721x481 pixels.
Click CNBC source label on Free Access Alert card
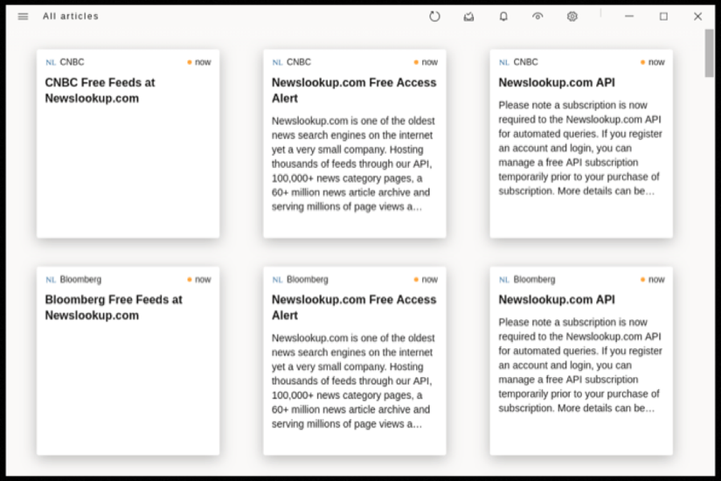[298, 62]
